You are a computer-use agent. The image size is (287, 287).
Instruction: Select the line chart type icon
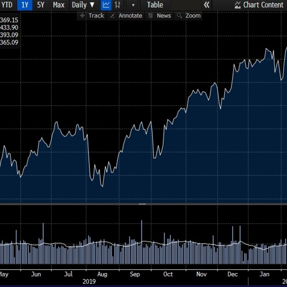pyautogui.click(x=106, y=5)
